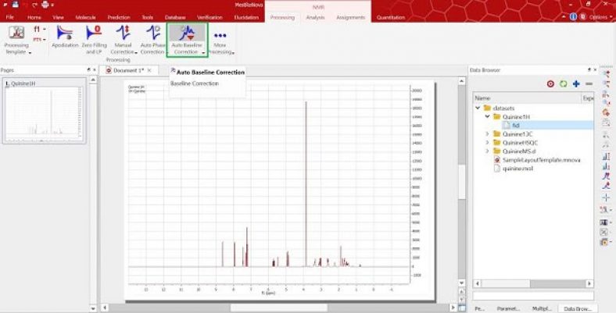Viewport: 616px width, 313px height.
Task: Expand the QuinineHSQC folder
Action: click(x=487, y=142)
